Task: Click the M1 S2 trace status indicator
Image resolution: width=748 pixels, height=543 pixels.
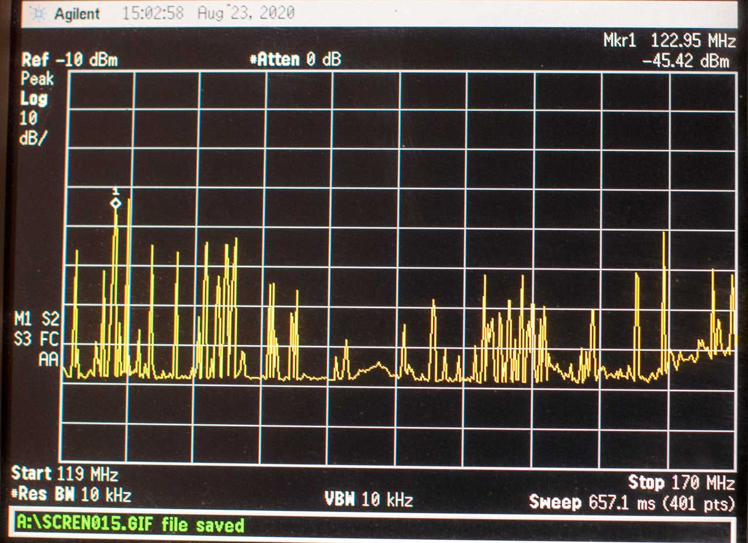Action: pyautogui.click(x=37, y=319)
